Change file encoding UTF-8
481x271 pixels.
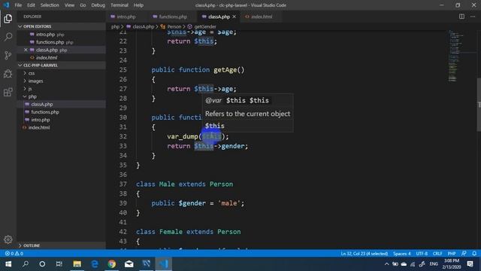pyautogui.click(x=422, y=254)
